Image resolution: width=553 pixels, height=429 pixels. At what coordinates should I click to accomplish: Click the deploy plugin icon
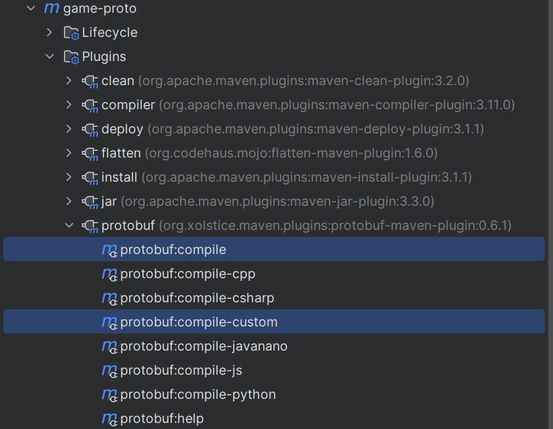click(92, 129)
